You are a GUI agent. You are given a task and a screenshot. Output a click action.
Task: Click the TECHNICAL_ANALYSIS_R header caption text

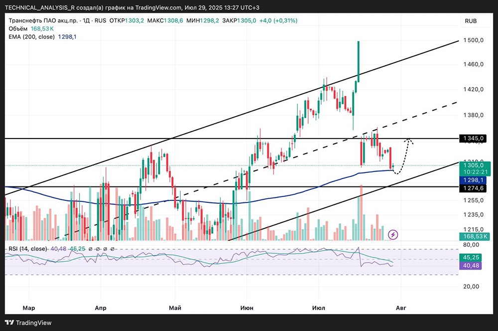132,7
